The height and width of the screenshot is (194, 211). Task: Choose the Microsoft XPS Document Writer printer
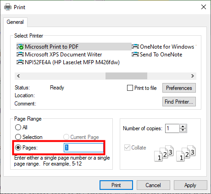[59, 55]
